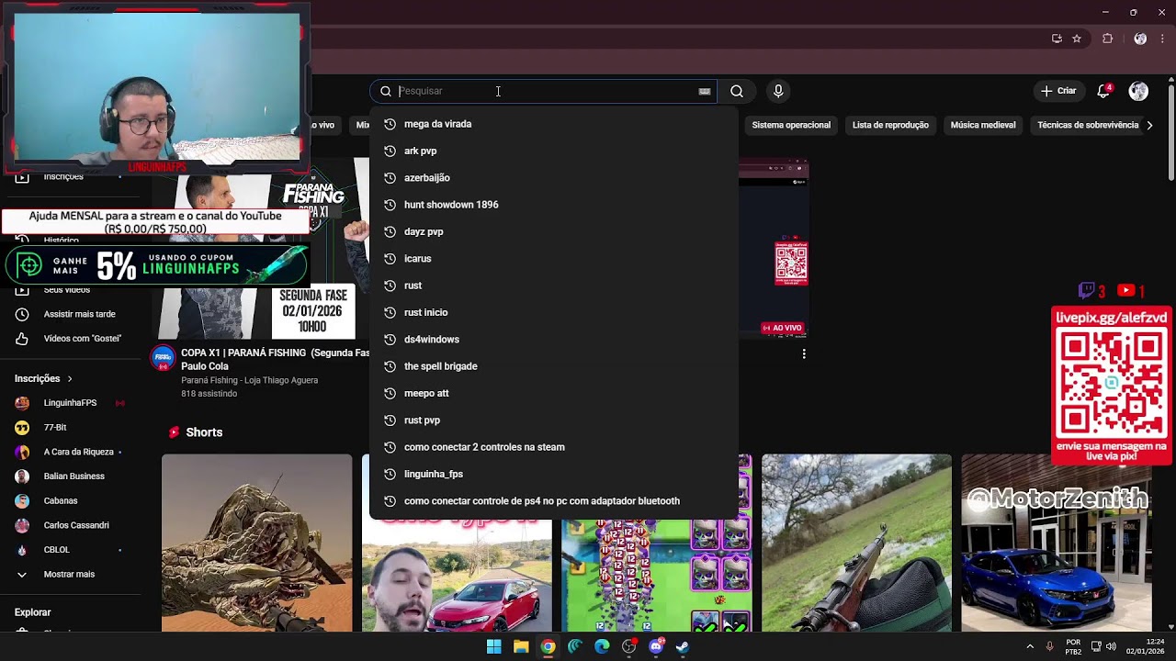Open the @MotorZenith blue car Short
Image resolution: width=1176 pixels, height=661 pixels.
pos(1057,543)
